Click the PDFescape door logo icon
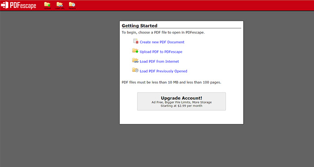This screenshot has width=314, height=167. coord(4,5)
